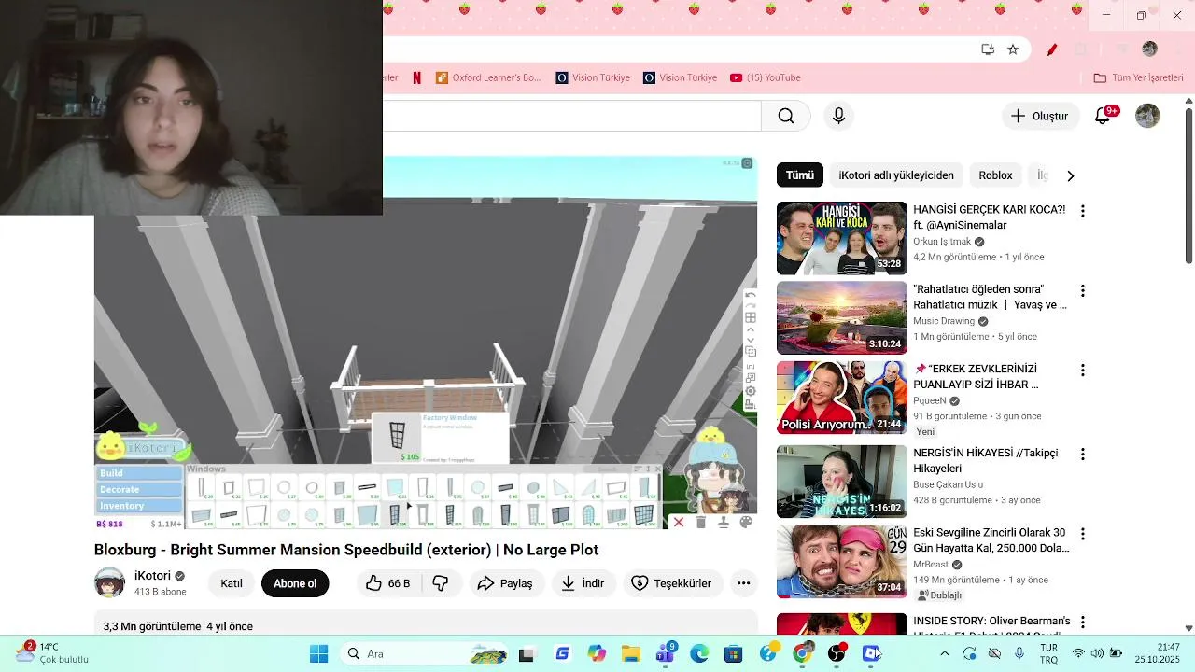Click the paint palette icon in game toolbar
The height and width of the screenshot is (672, 1195).
click(746, 523)
